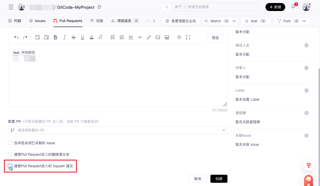Switch to the Issues tab
This screenshot has height=186, width=320.
click(x=38, y=21)
